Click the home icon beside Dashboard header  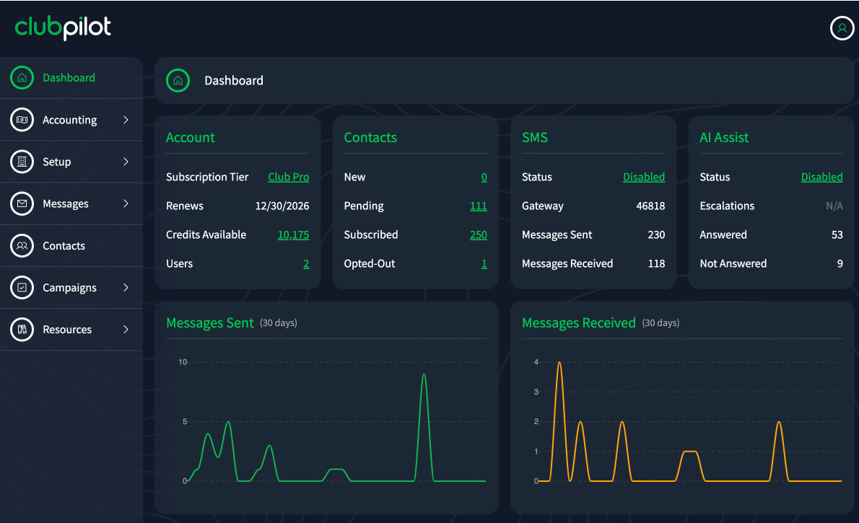point(178,80)
